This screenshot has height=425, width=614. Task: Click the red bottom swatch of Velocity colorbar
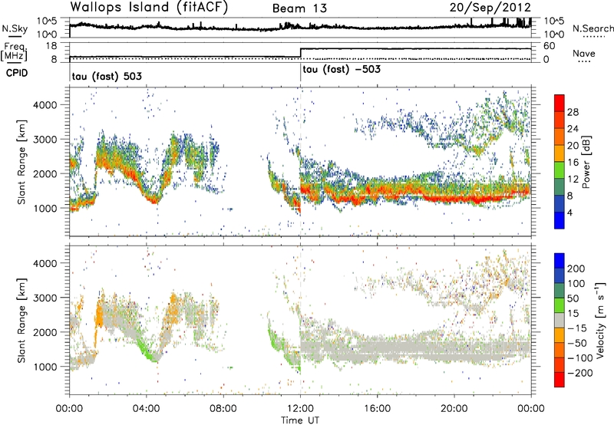(x=560, y=380)
